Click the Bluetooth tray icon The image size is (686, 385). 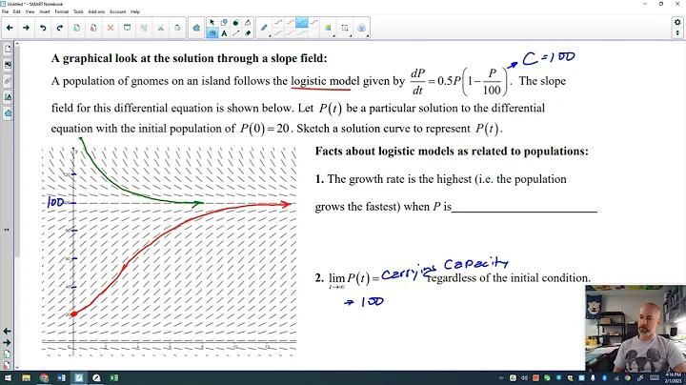[604, 378]
